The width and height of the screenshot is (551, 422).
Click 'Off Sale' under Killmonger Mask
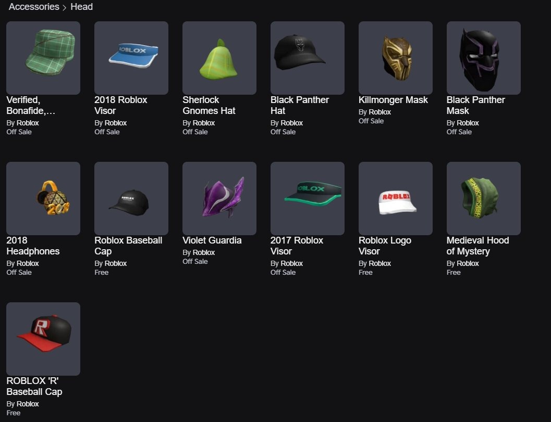(371, 121)
